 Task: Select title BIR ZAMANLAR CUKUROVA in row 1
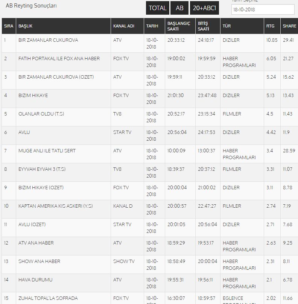48,40
